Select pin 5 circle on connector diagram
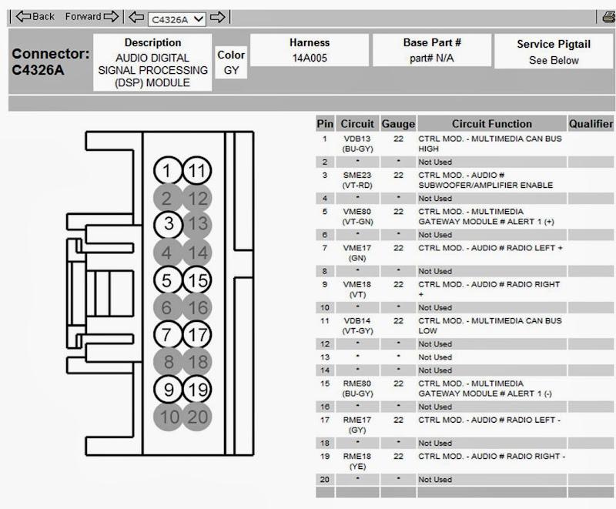Image resolution: width=616 pixels, height=509 pixels. pyautogui.click(x=168, y=280)
